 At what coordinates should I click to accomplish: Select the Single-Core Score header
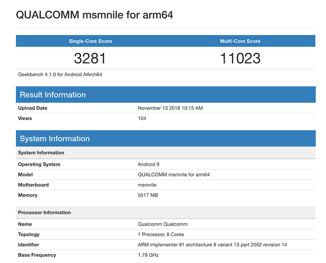click(x=90, y=41)
